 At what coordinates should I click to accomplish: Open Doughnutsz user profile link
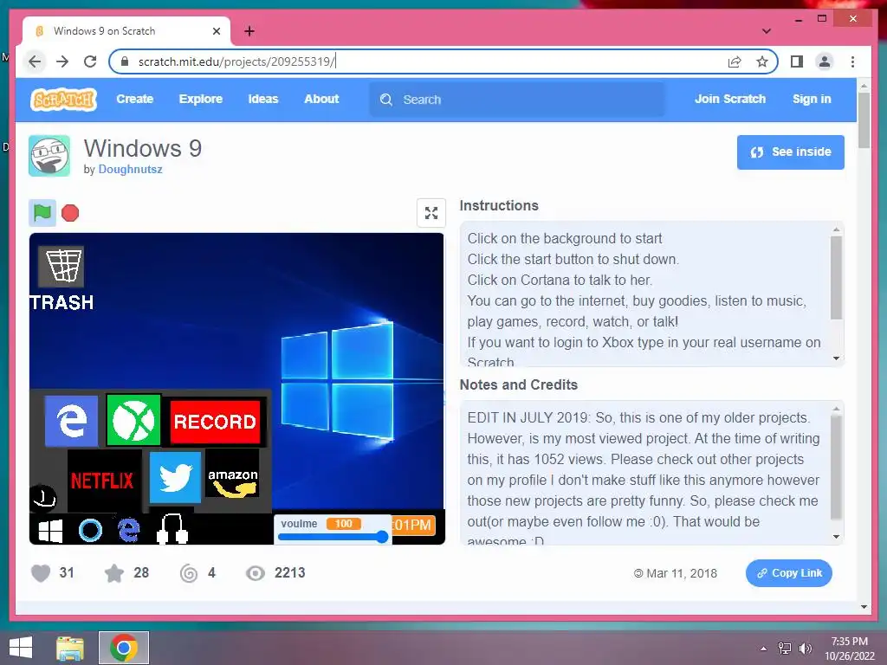[x=130, y=169]
